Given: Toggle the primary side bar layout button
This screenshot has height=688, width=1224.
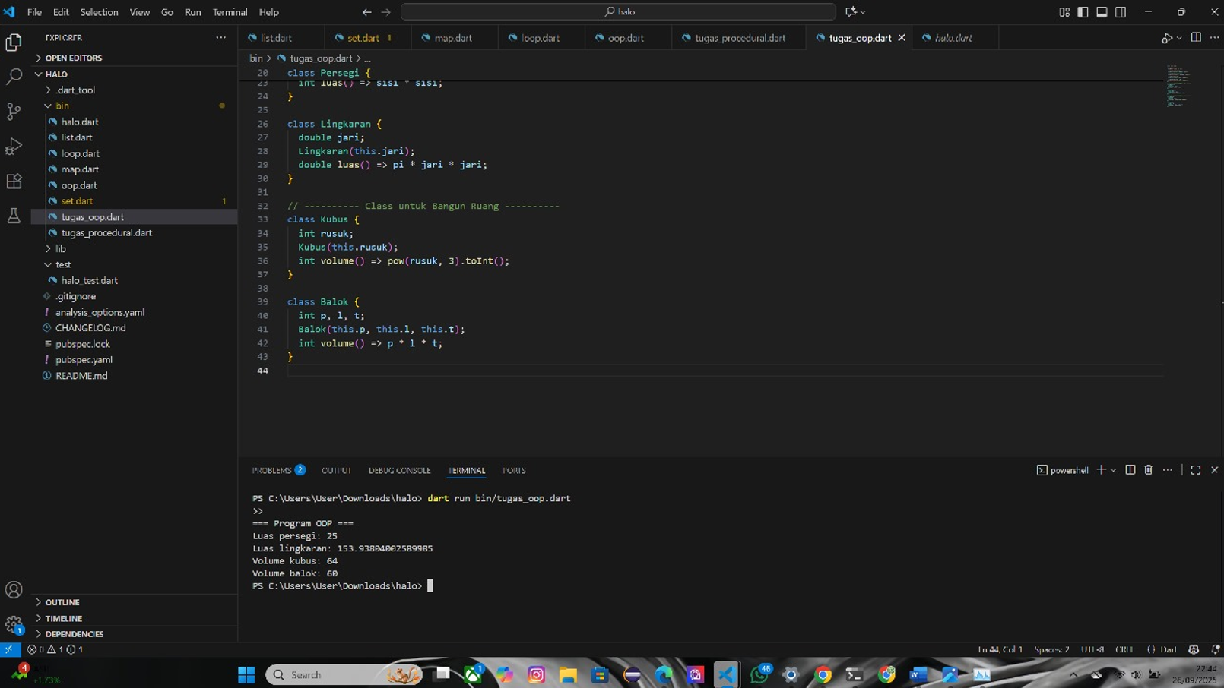Looking at the screenshot, I should (1083, 12).
